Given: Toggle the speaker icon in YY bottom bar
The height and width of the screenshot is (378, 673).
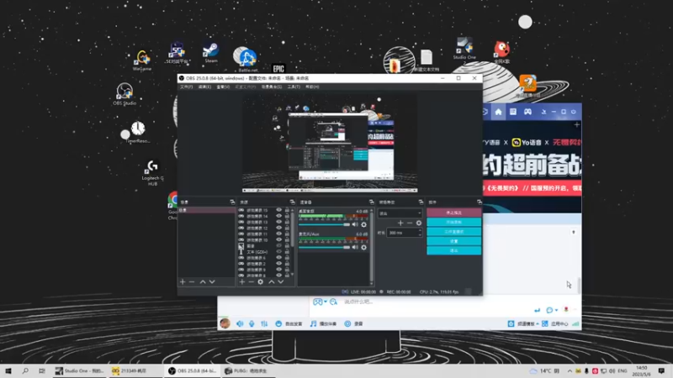Looking at the screenshot, I should 240,323.
